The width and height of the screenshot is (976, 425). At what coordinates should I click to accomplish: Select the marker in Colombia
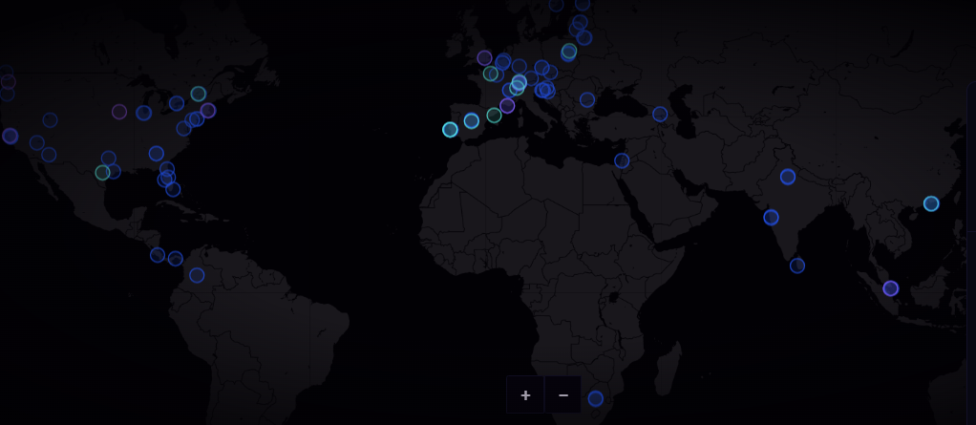point(197,275)
